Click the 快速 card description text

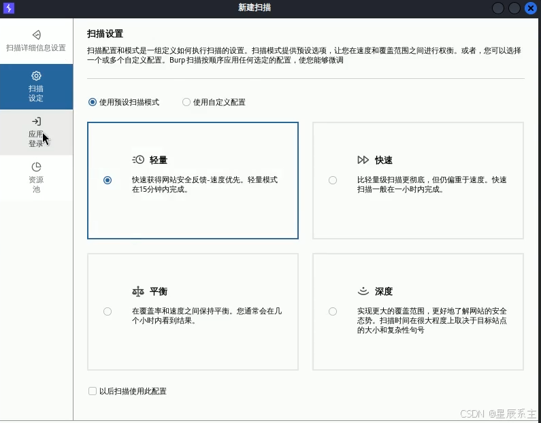coord(431,184)
